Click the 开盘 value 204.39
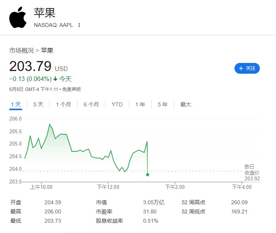Viewport: 276px width, 233px height. click(53, 202)
